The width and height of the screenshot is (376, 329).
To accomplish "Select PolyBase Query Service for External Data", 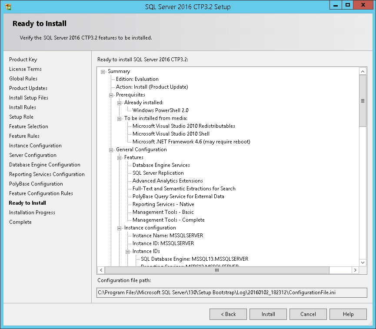I will (x=178, y=196).
